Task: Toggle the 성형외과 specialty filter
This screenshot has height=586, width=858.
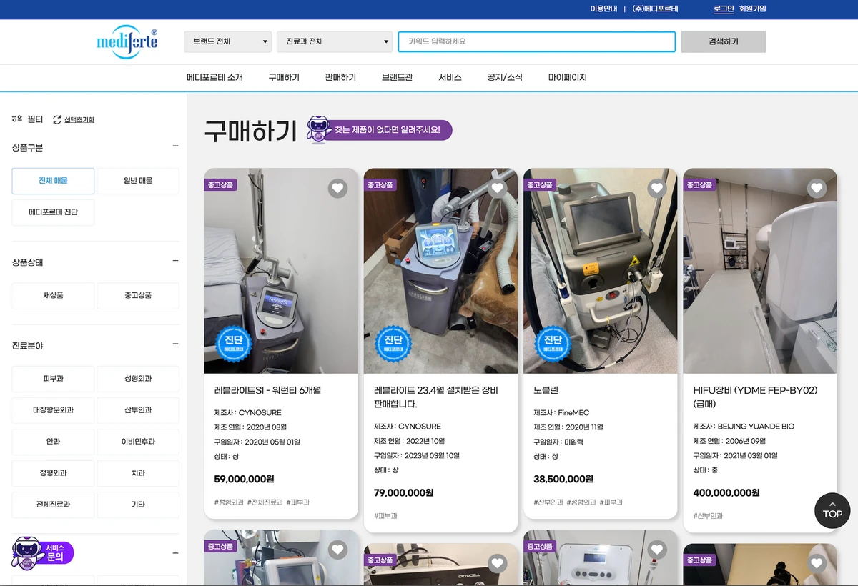Action: pyautogui.click(x=138, y=379)
